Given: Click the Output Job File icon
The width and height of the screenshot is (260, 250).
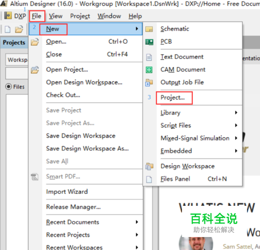Looking at the screenshot, I should pyautogui.click(x=149, y=83).
